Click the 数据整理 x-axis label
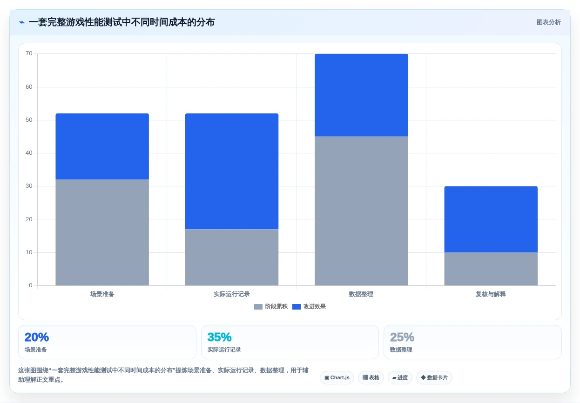 pos(361,294)
